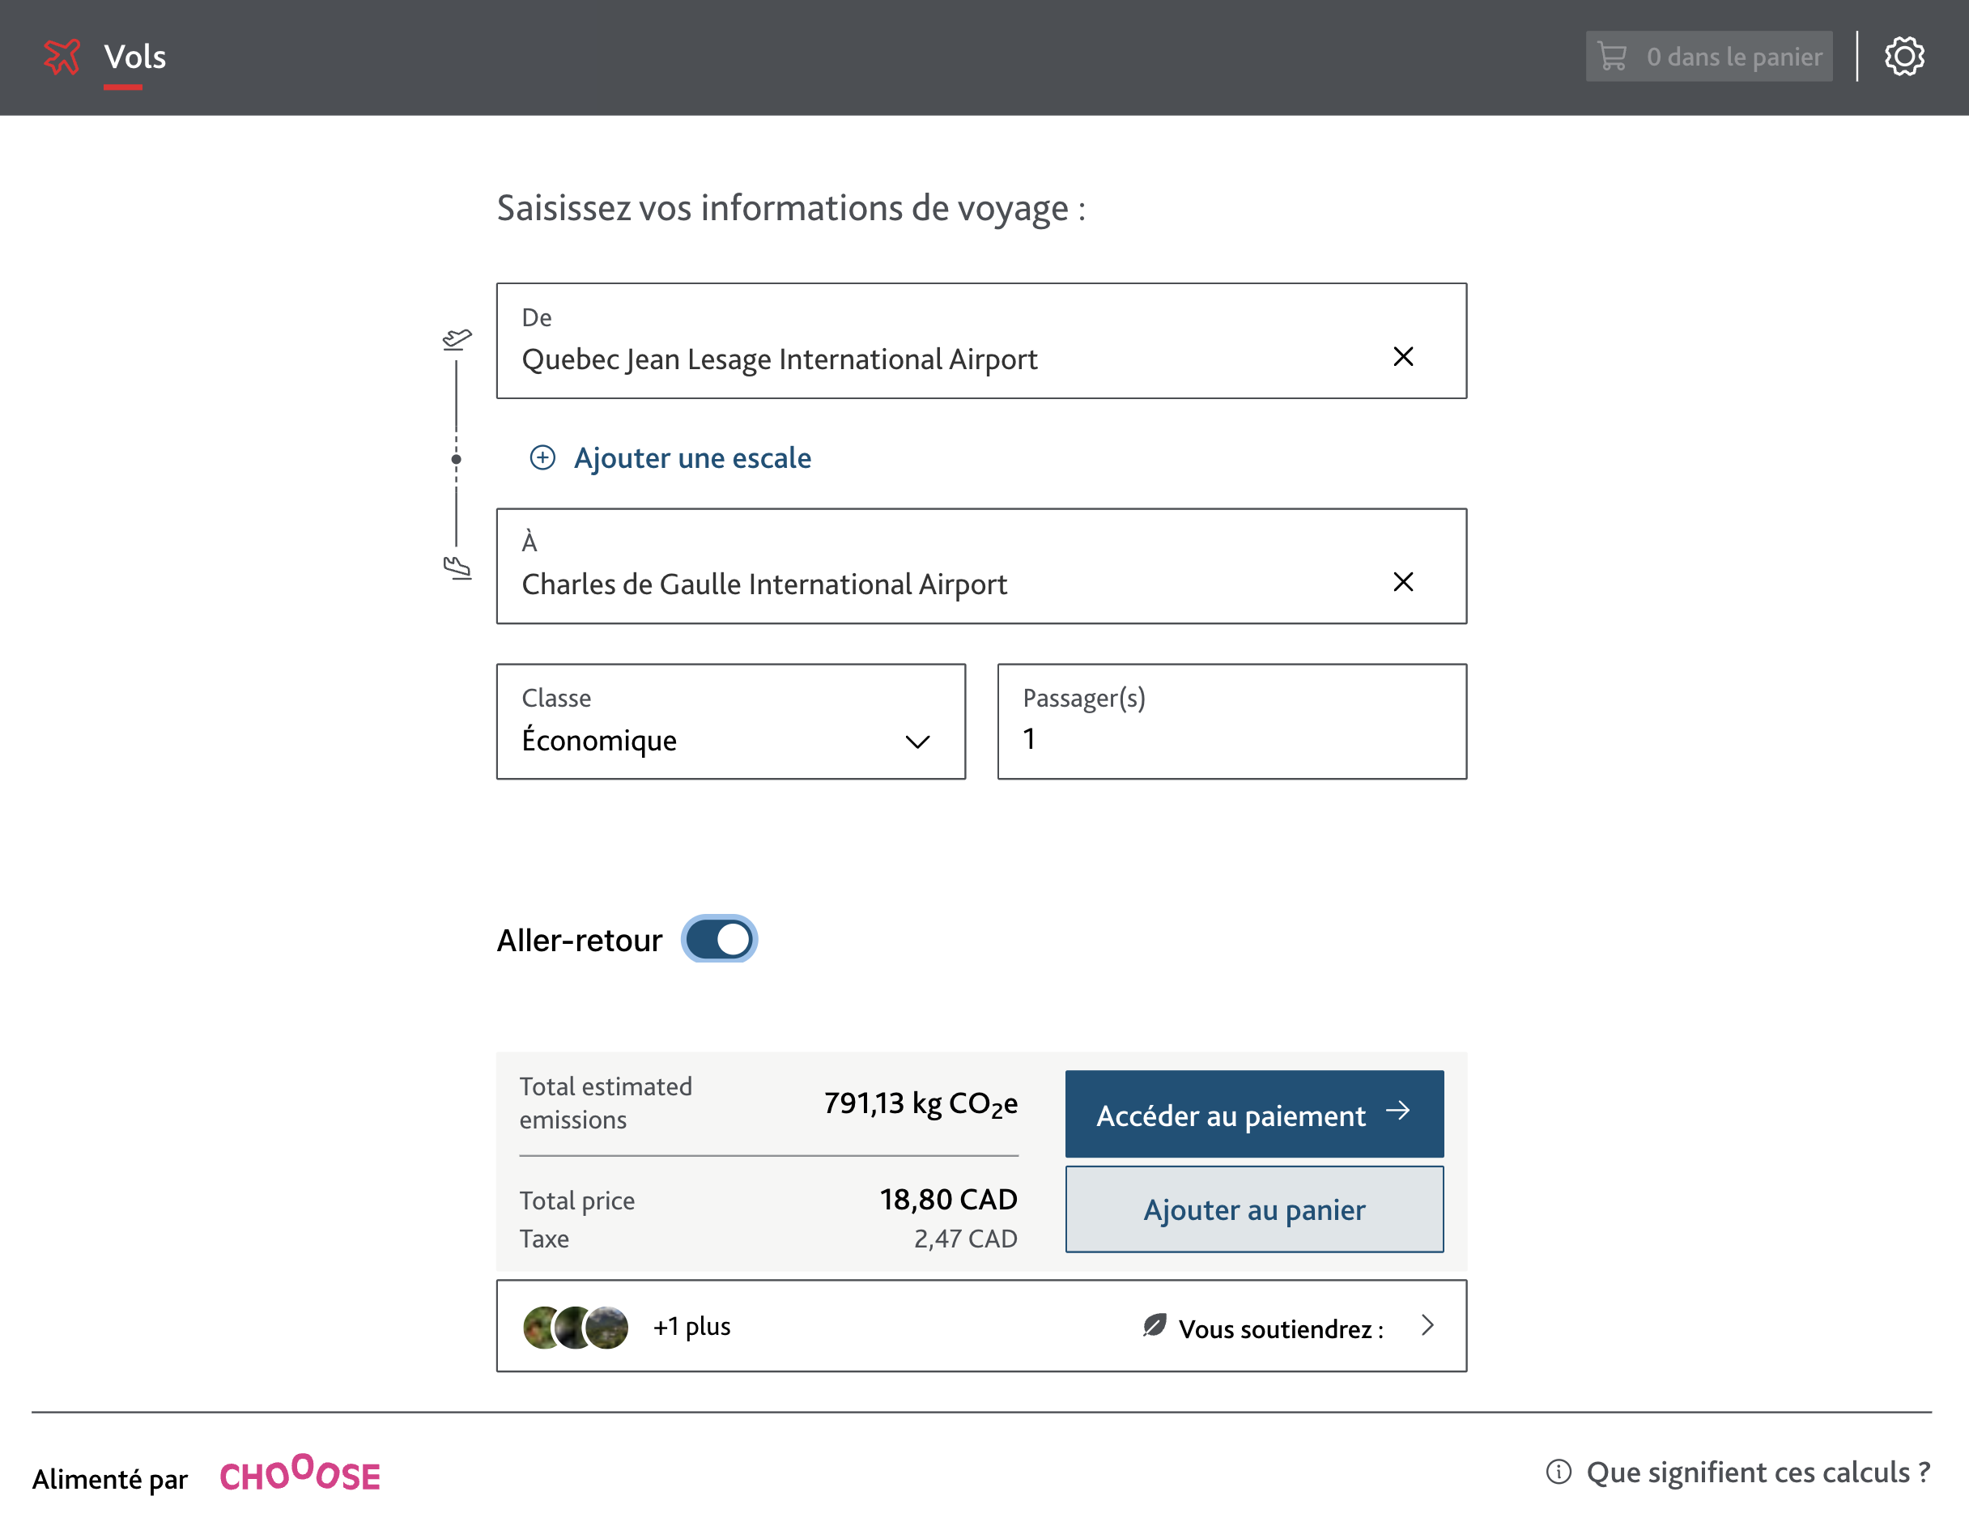Open the Classe Économique dropdown
Viewport: 1969px width, 1530px height.
pyautogui.click(x=730, y=722)
